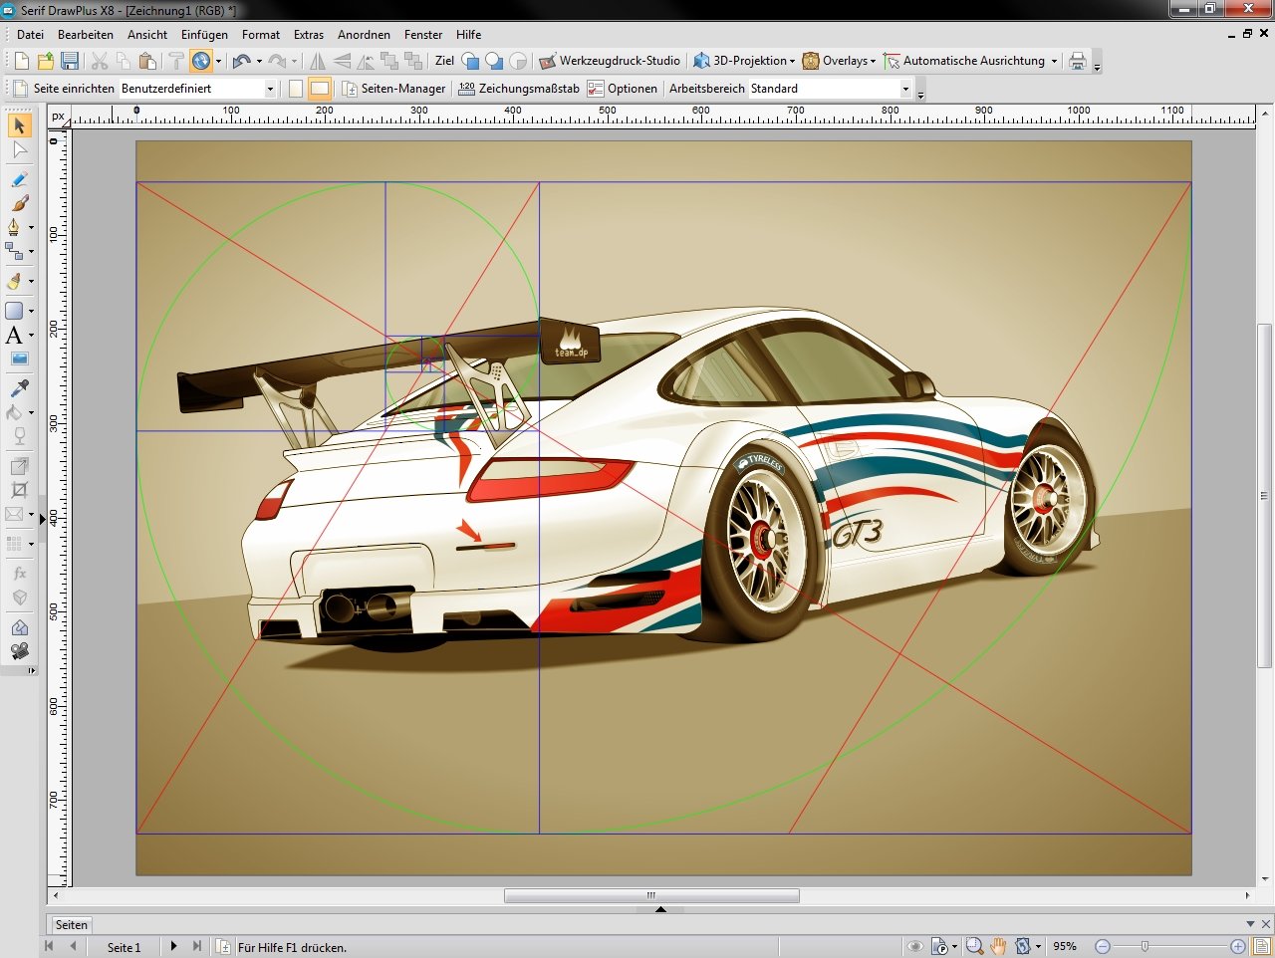Select the Paintbrush tool

[x=19, y=203]
